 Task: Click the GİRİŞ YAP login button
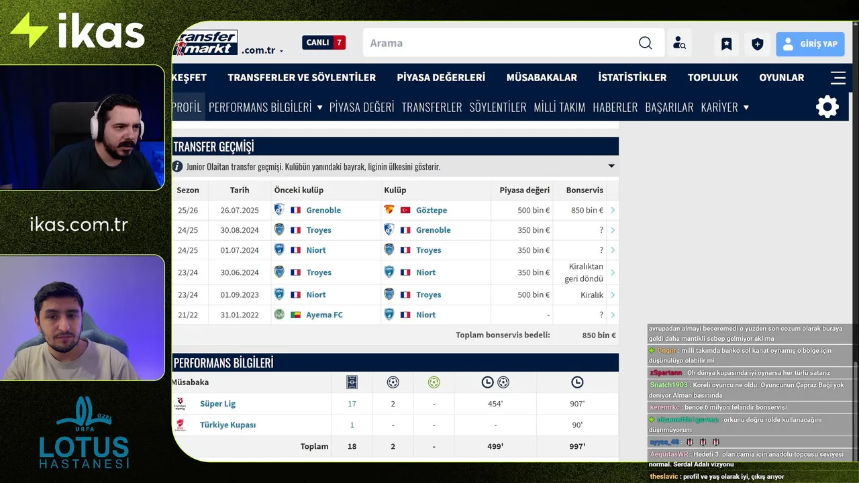click(810, 44)
